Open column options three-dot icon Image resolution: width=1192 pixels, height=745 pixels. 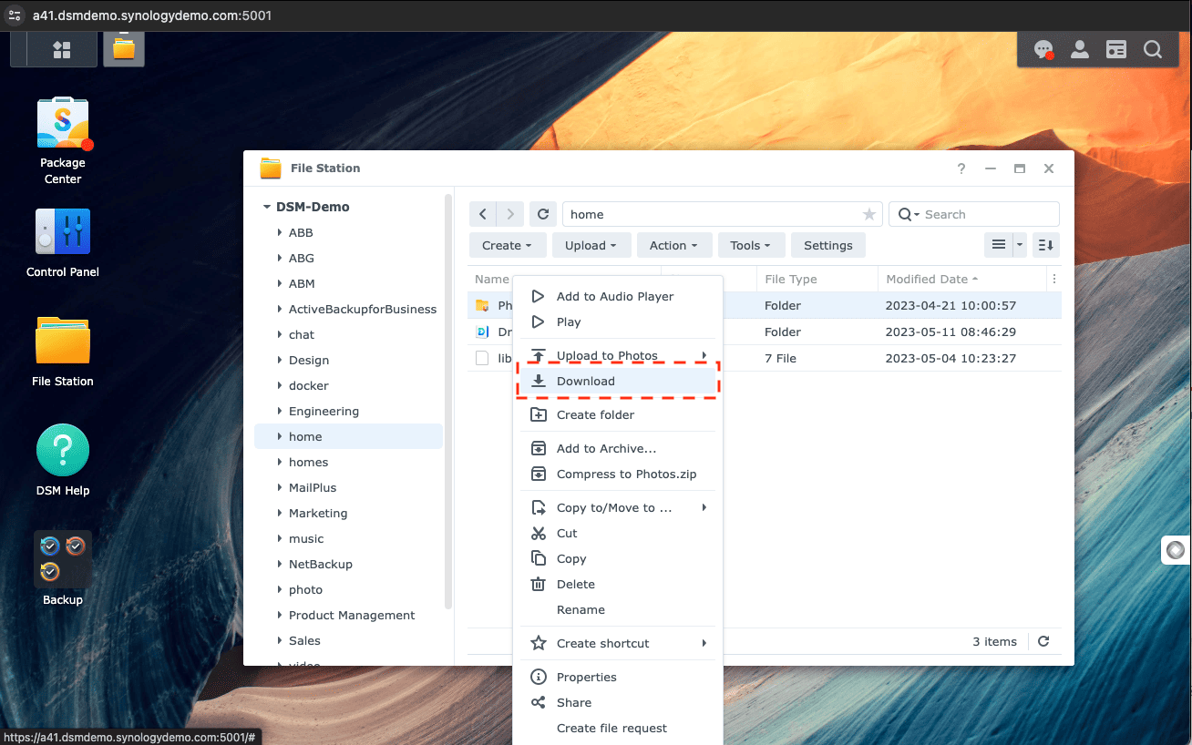1054,279
